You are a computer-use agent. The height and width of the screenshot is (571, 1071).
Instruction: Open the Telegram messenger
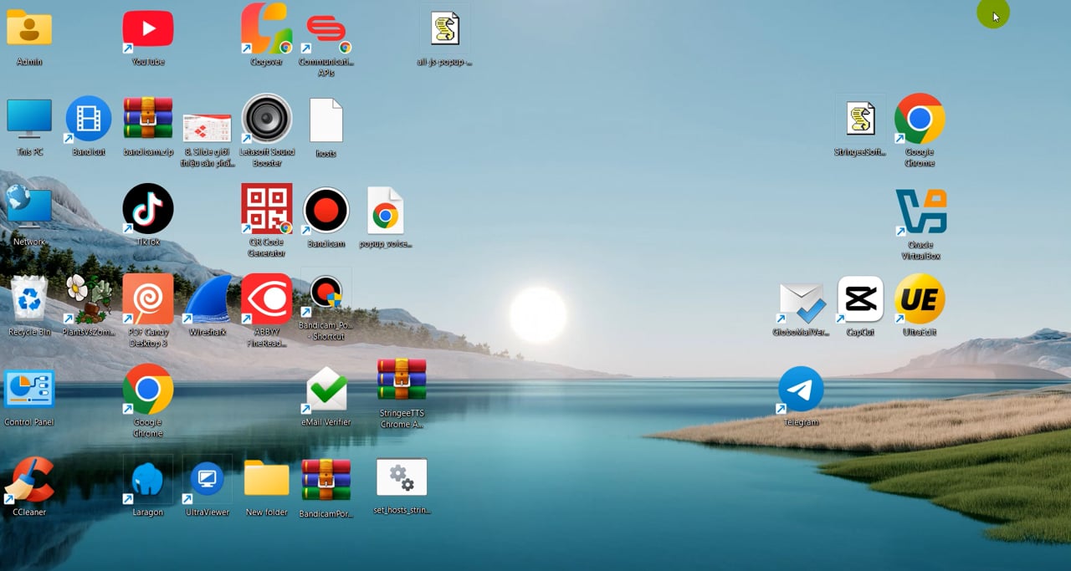(x=801, y=390)
